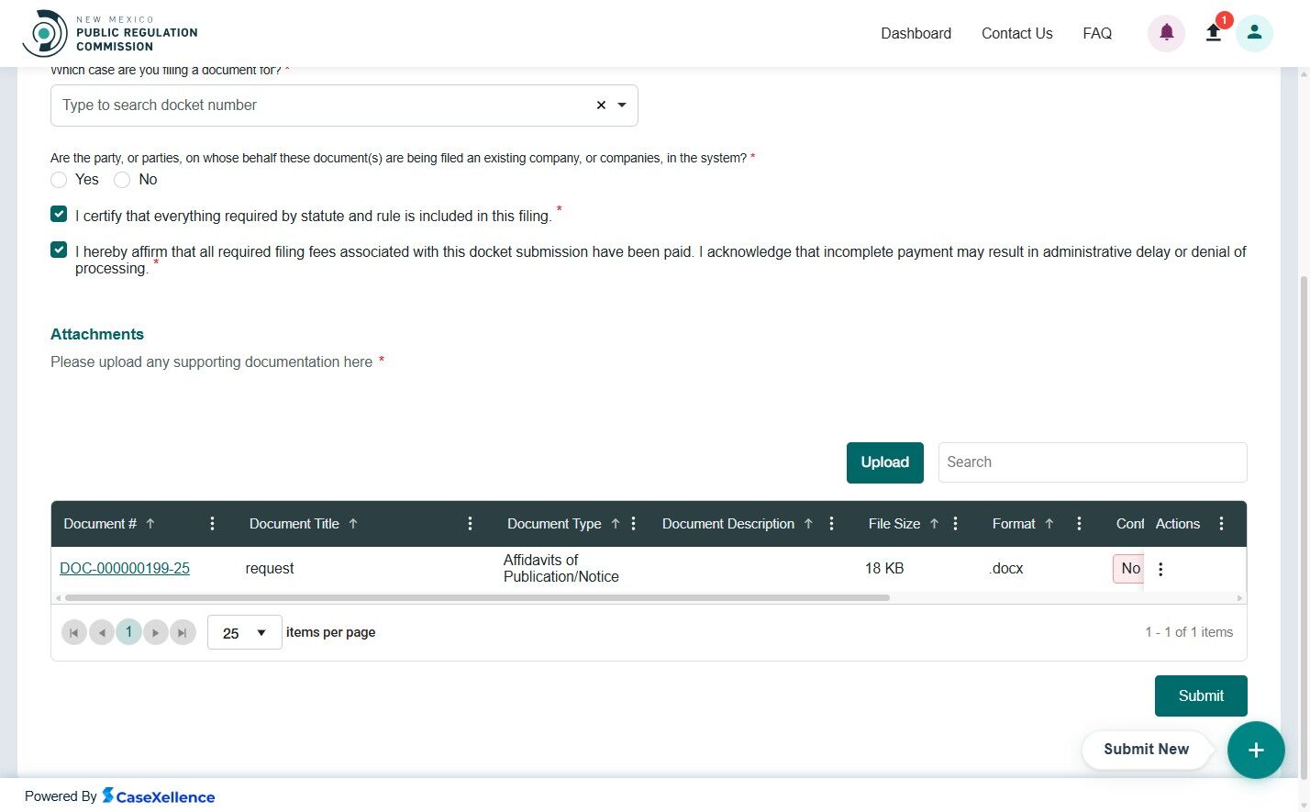This screenshot has width=1310, height=812.
Task: Click the Affidavits of Publication/Notice cell
Action: (561, 569)
